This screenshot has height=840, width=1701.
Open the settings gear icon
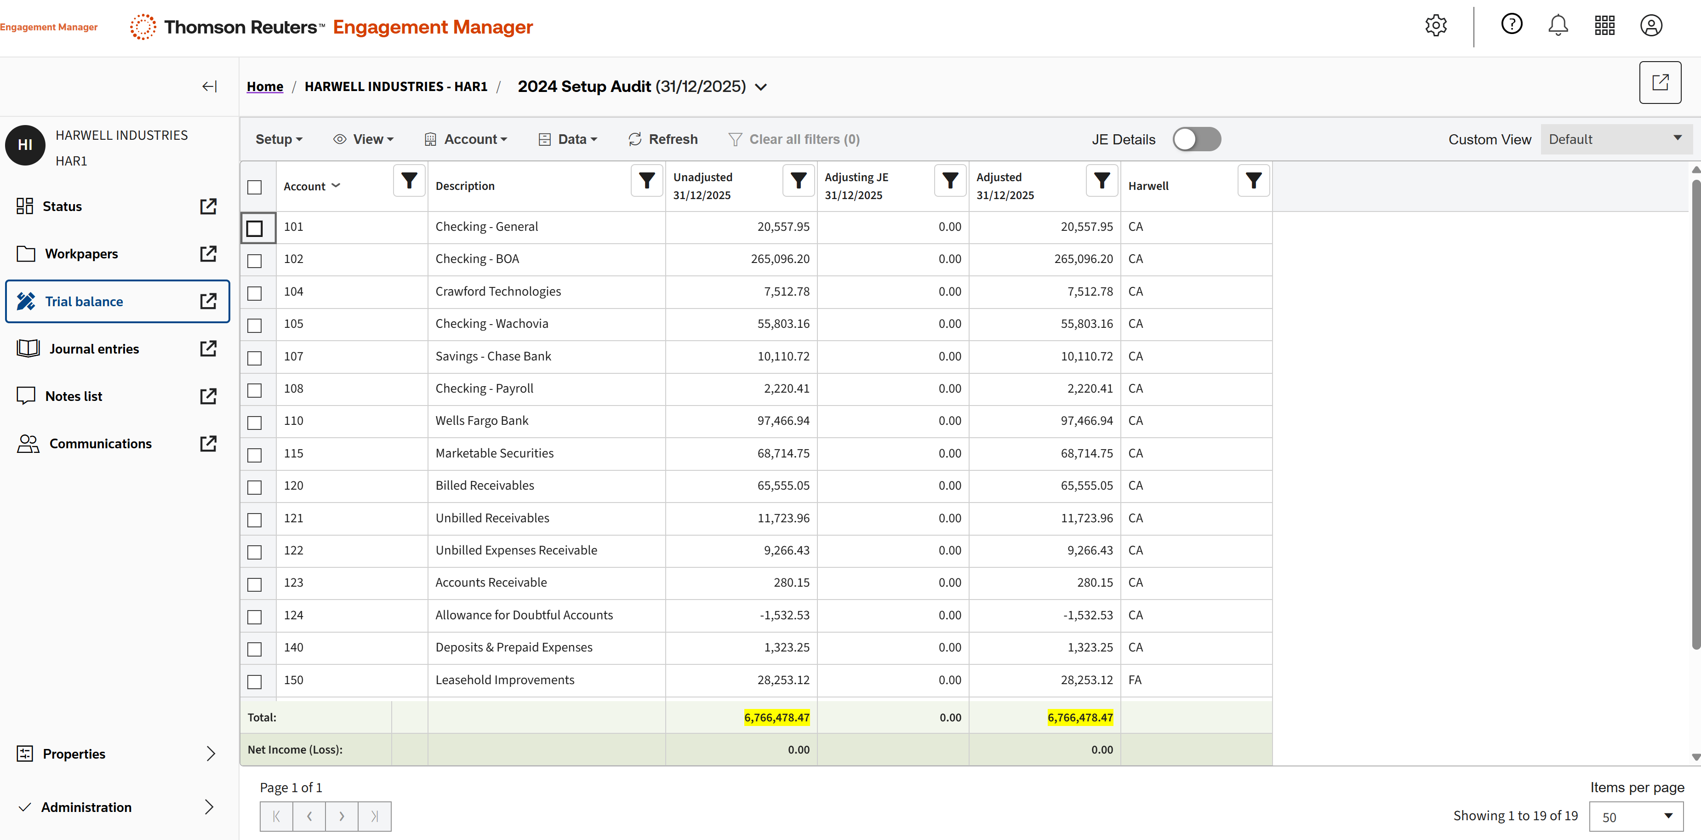point(1436,26)
